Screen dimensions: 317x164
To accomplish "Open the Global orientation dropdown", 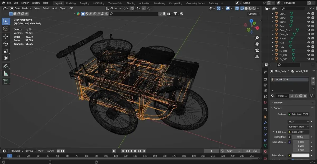I will click(114, 8).
